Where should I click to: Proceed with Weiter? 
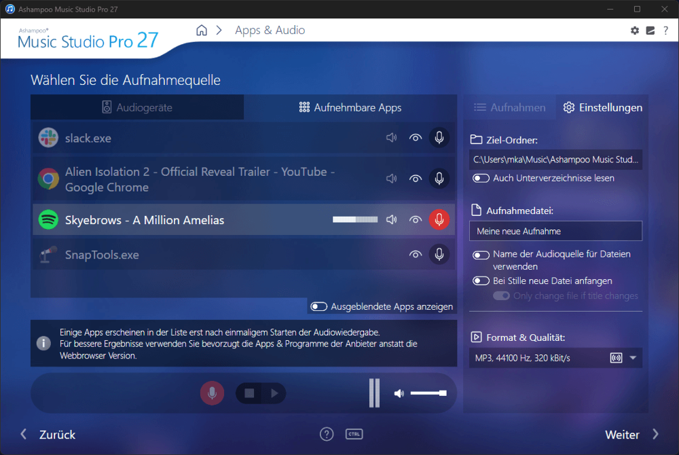631,434
